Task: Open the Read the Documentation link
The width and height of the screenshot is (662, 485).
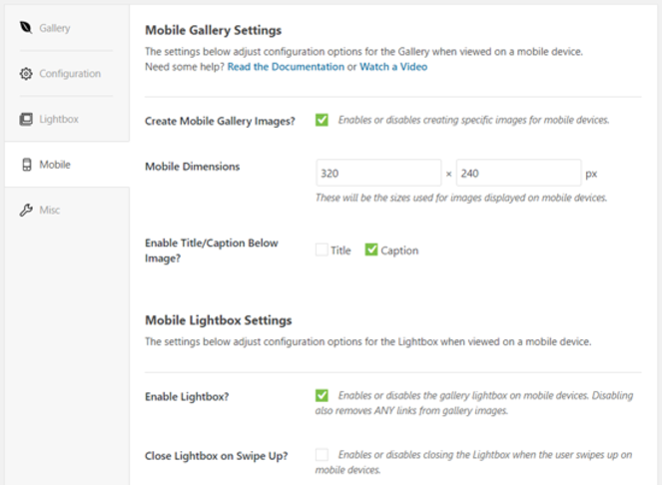Action: (x=285, y=67)
